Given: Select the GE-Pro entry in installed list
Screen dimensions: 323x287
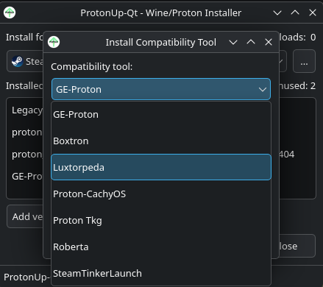Looking at the screenshot, I should 27,176.
